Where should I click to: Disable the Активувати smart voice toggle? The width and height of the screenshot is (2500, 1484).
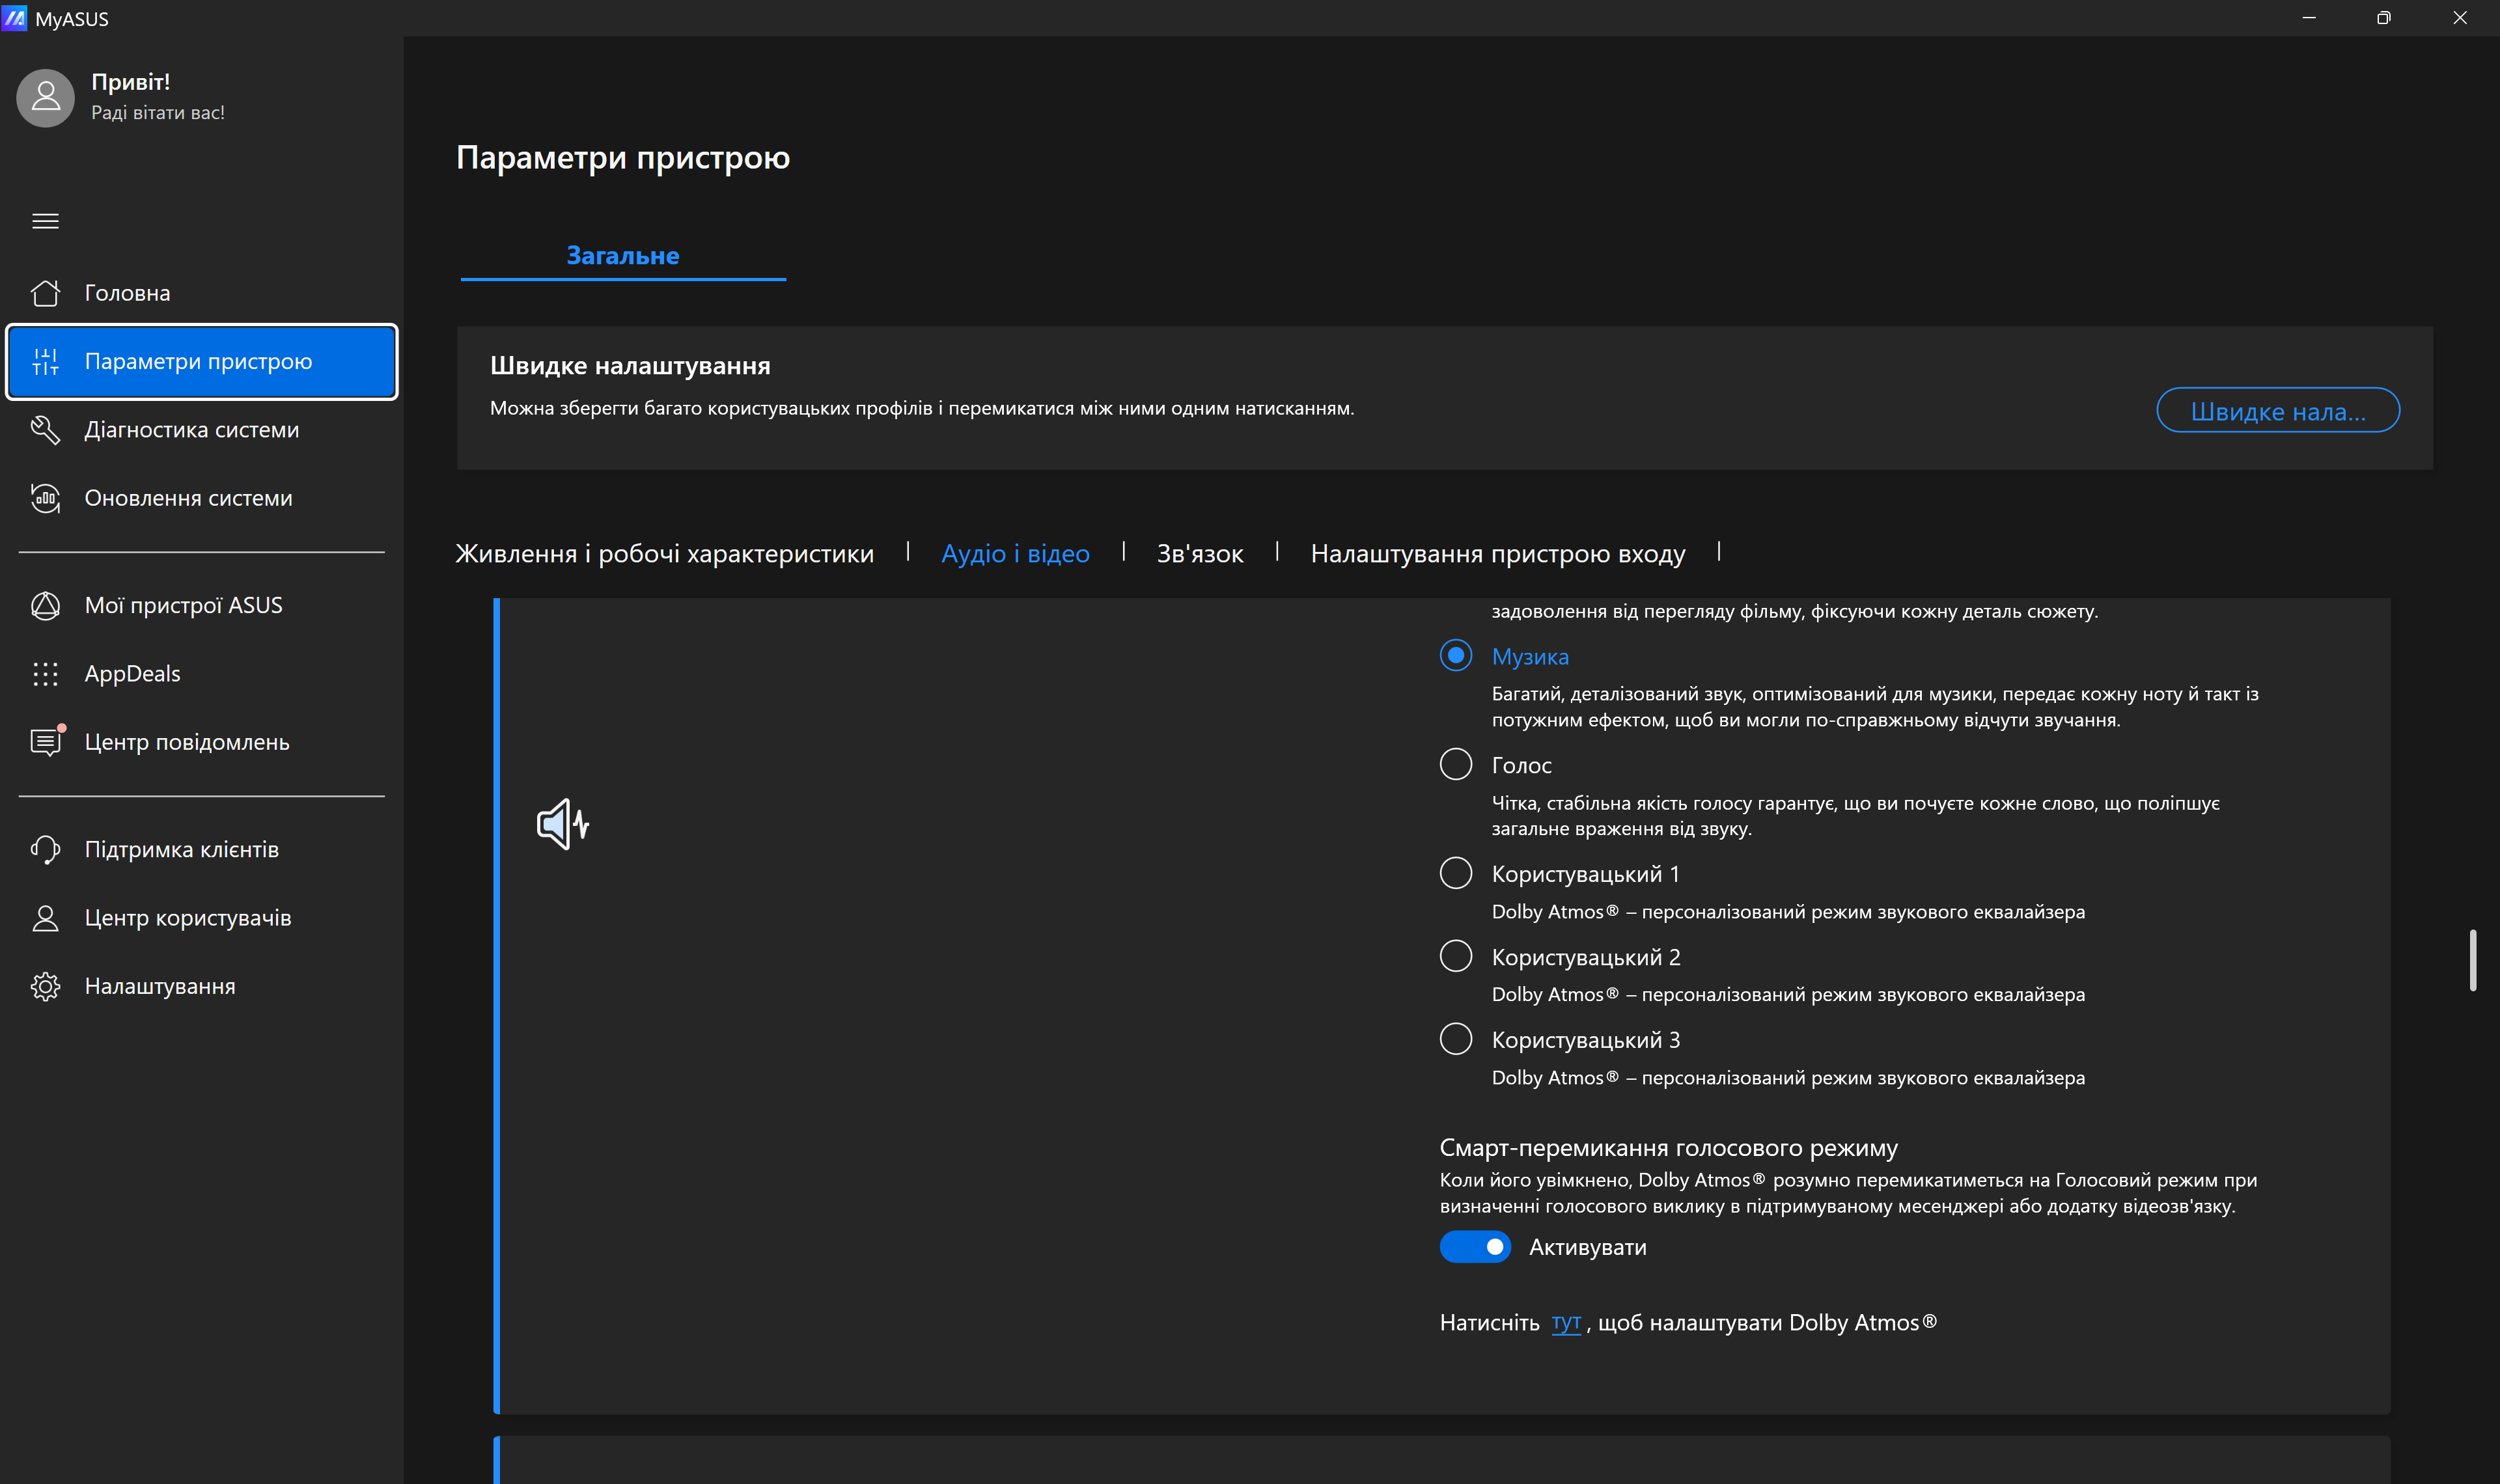1475,1247
